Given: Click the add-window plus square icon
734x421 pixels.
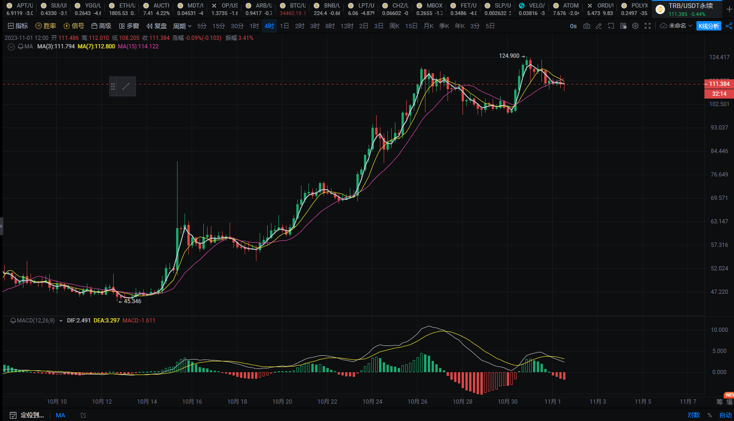Looking at the screenshot, I should tap(611, 26).
